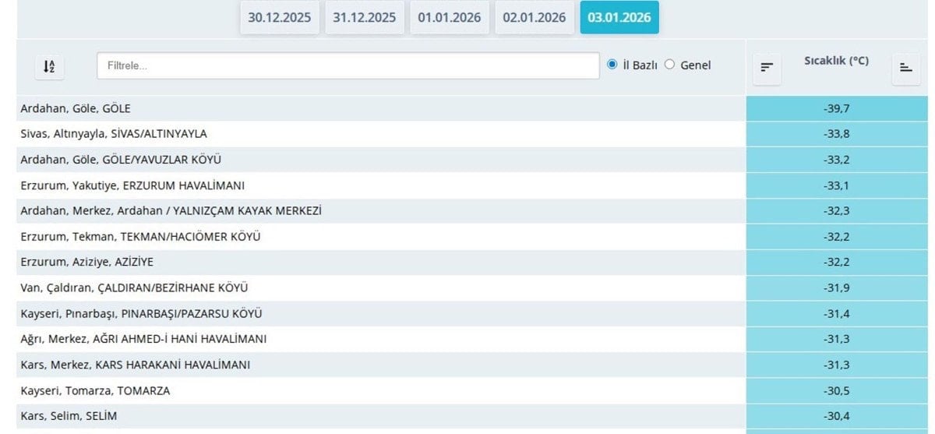Click the Filtrele search field
The width and height of the screenshot is (935, 434).
[348, 66]
